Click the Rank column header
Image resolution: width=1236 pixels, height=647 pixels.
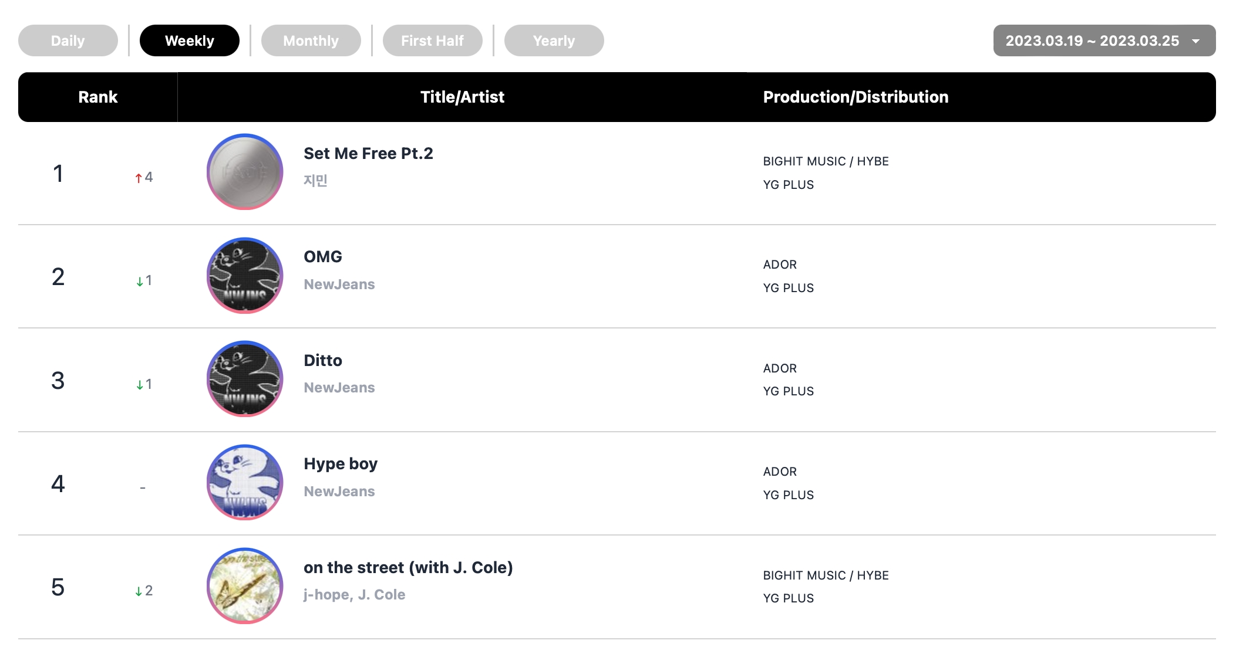click(x=98, y=97)
